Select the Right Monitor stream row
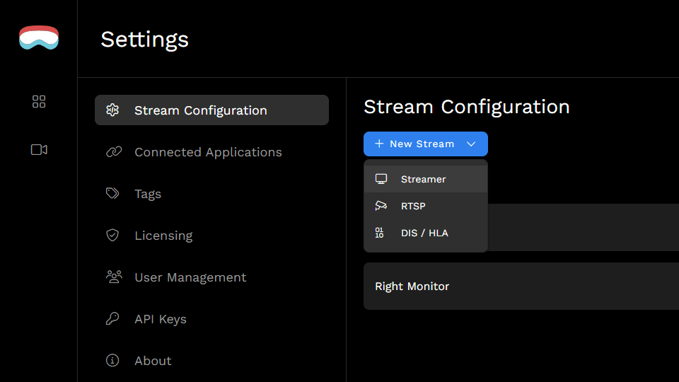679x382 pixels. click(521, 286)
